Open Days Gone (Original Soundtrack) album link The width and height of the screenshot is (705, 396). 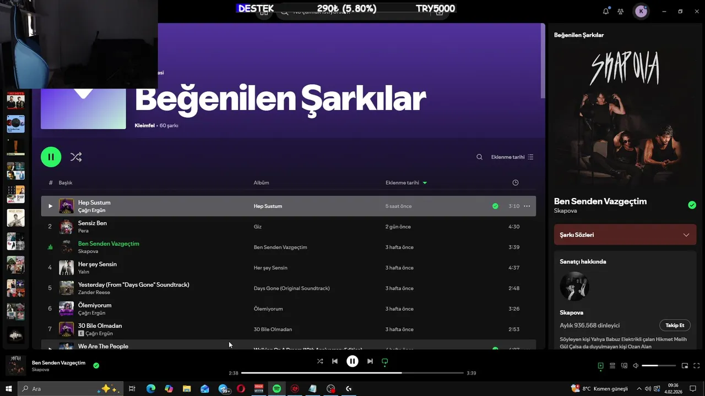[291, 288]
